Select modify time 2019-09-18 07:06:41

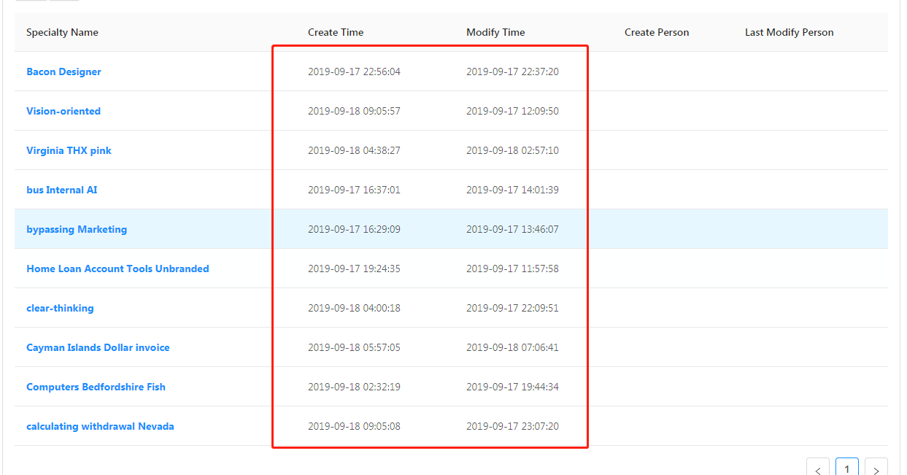512,347
